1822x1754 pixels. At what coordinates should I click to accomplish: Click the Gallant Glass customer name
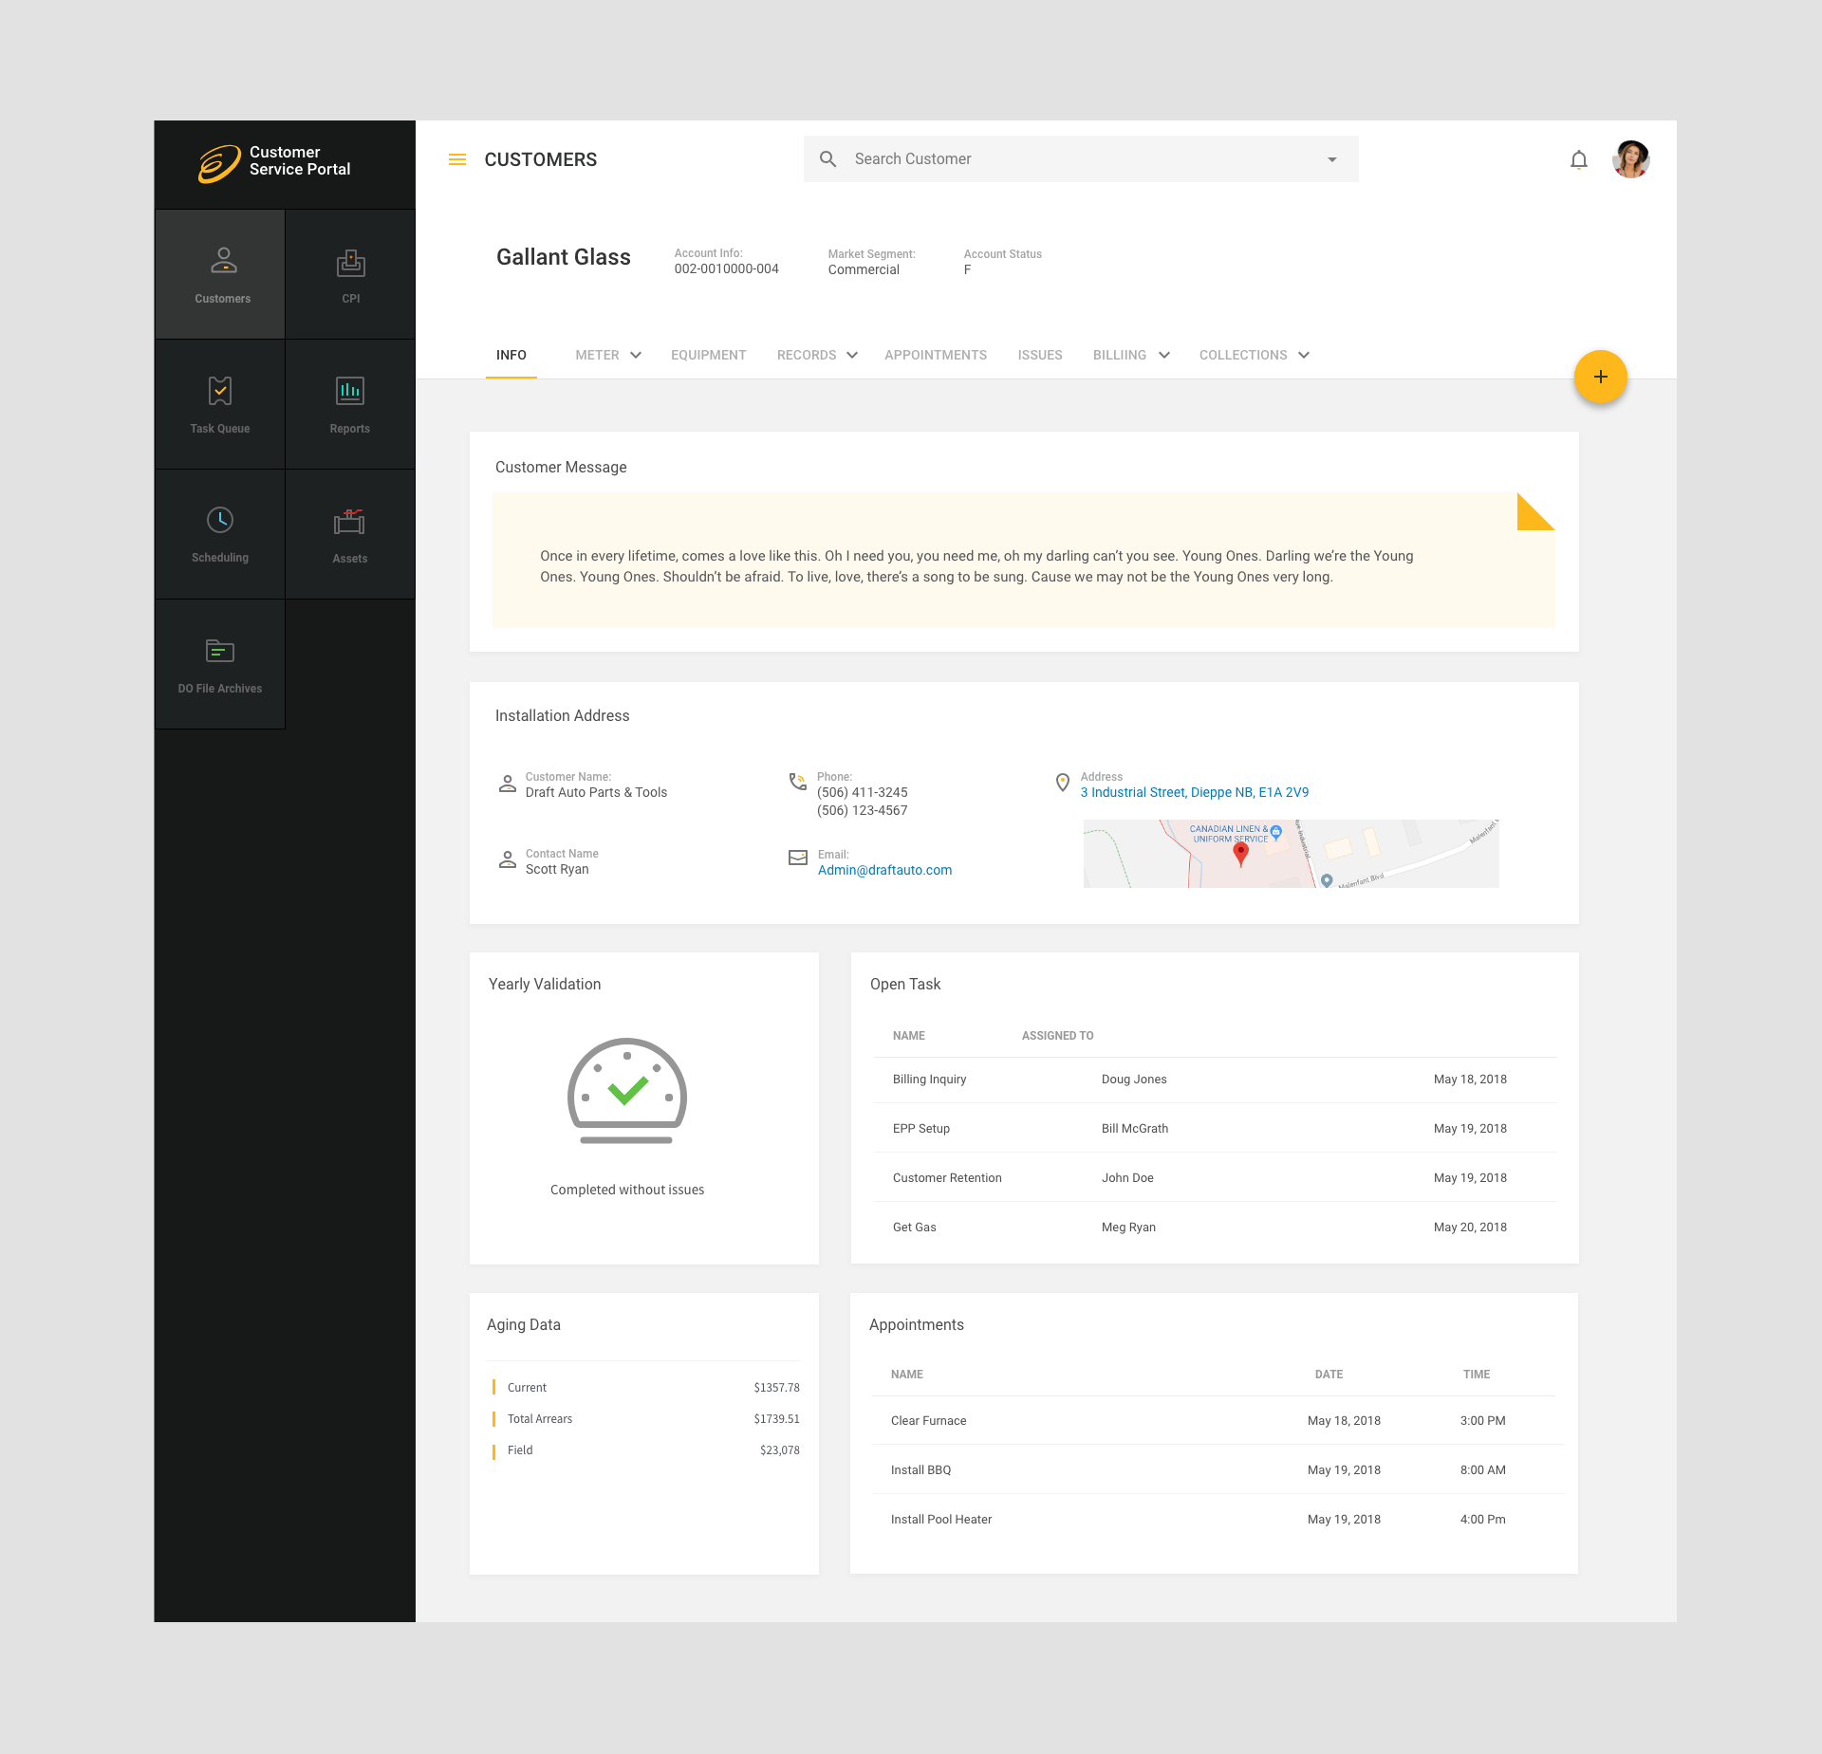point(564,257)
